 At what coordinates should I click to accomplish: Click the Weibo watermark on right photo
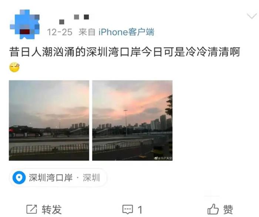(x=163, y=158)
